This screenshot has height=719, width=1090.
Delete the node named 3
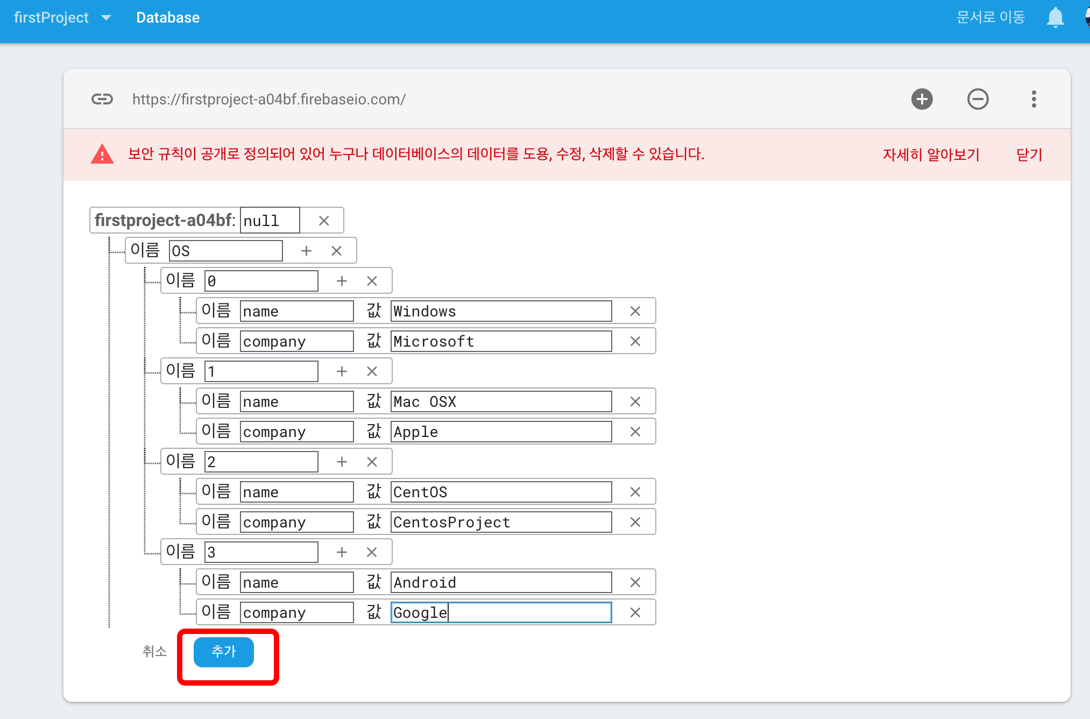(x=372, y=552)
